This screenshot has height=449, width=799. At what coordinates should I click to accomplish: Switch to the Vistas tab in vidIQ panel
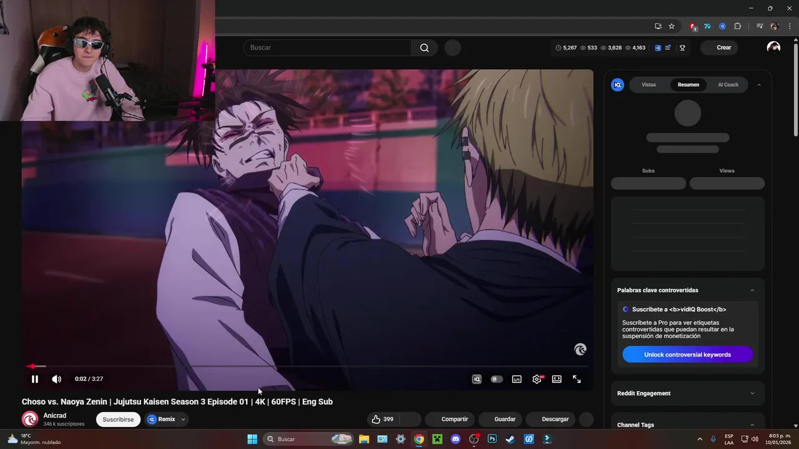(649, 85)
